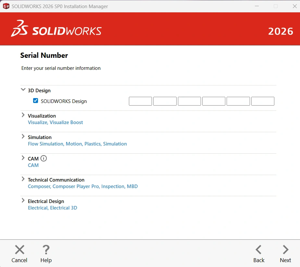Open Help via question mark icon

[x=46, y=249]
